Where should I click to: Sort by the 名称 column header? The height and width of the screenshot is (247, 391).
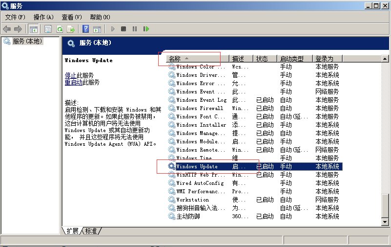[x=198, y=59]
